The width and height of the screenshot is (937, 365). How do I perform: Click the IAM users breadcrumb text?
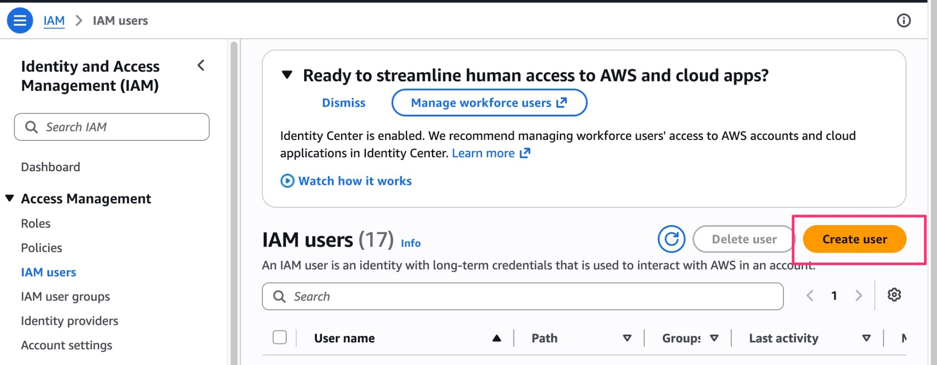(120, 21)
